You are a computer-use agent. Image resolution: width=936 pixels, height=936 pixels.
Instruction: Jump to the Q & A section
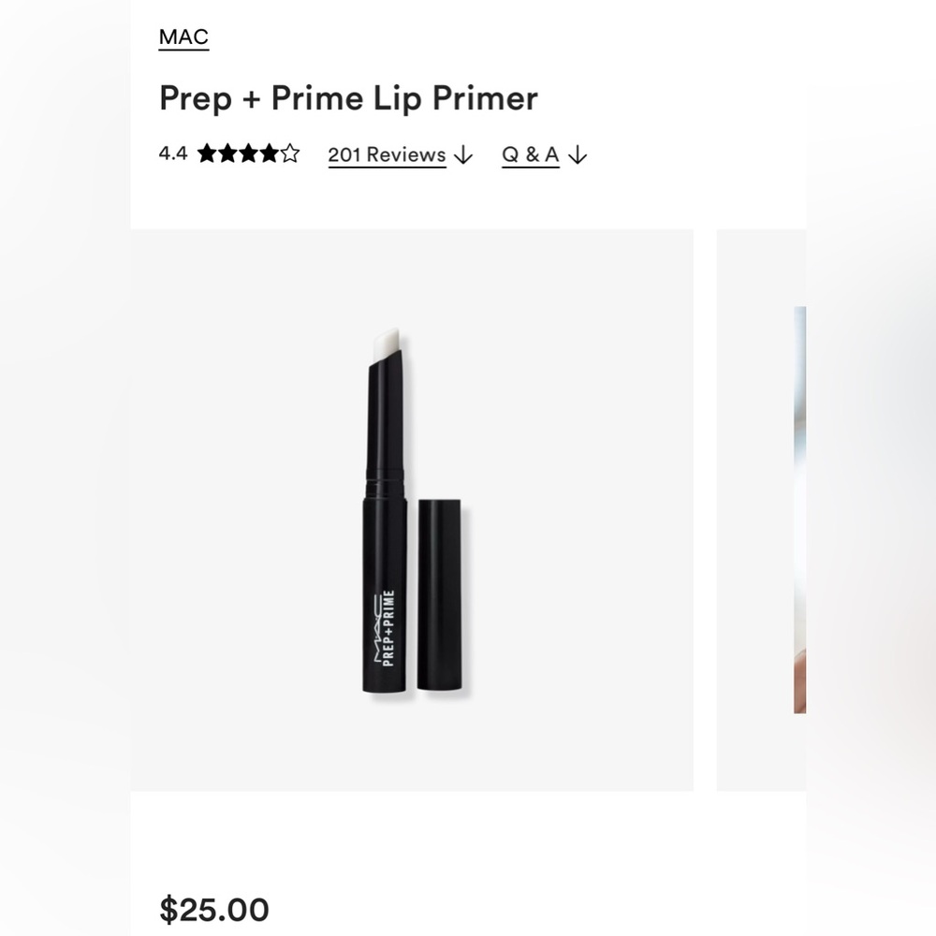[x=531, y=155]
